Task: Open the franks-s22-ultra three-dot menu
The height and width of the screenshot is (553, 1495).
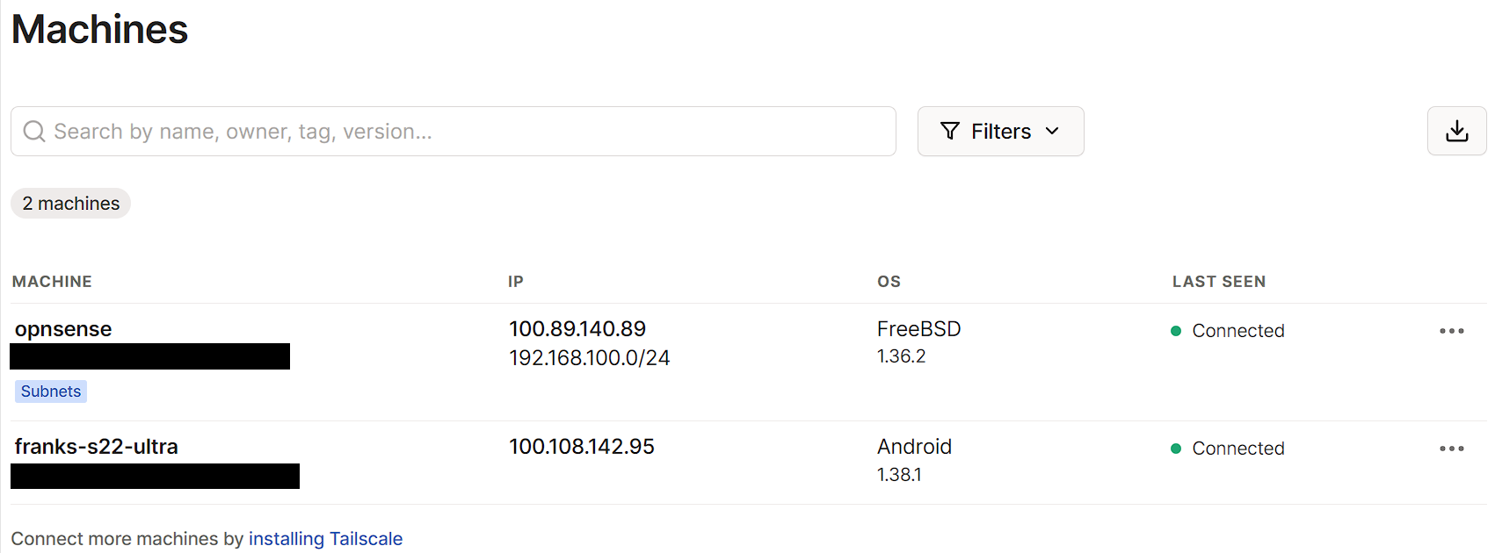Action: point(1451,449)
